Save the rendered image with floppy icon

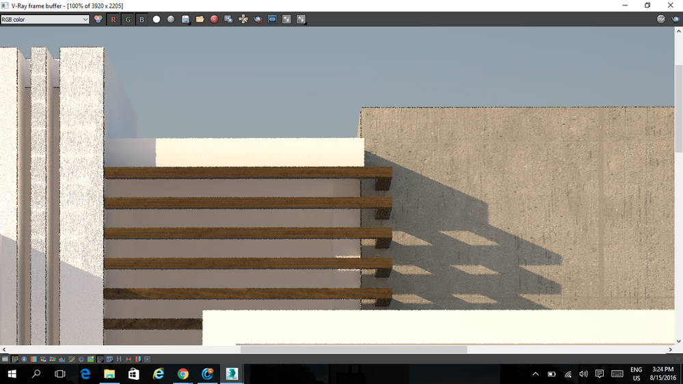click(185, 20)
